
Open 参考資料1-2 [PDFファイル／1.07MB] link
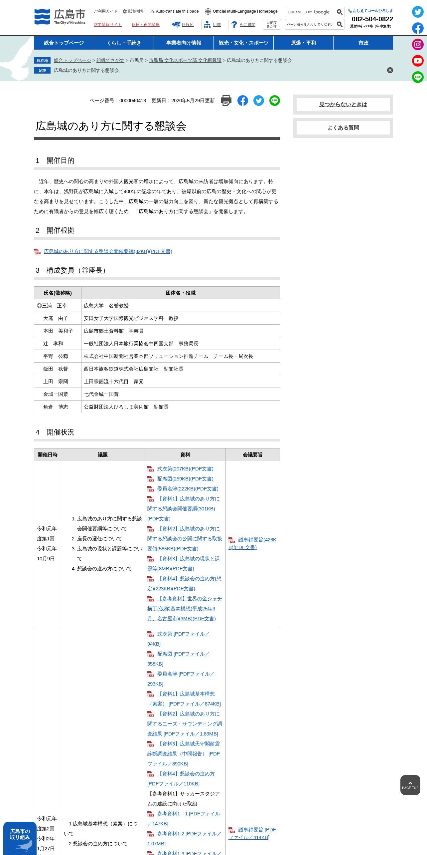click(185, 839)
